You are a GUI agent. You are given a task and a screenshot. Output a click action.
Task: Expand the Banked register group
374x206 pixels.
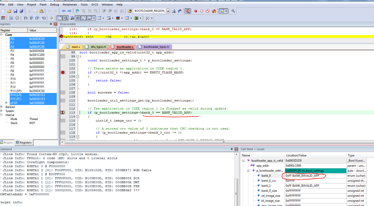pyautogui.click(x=2, y=107)
